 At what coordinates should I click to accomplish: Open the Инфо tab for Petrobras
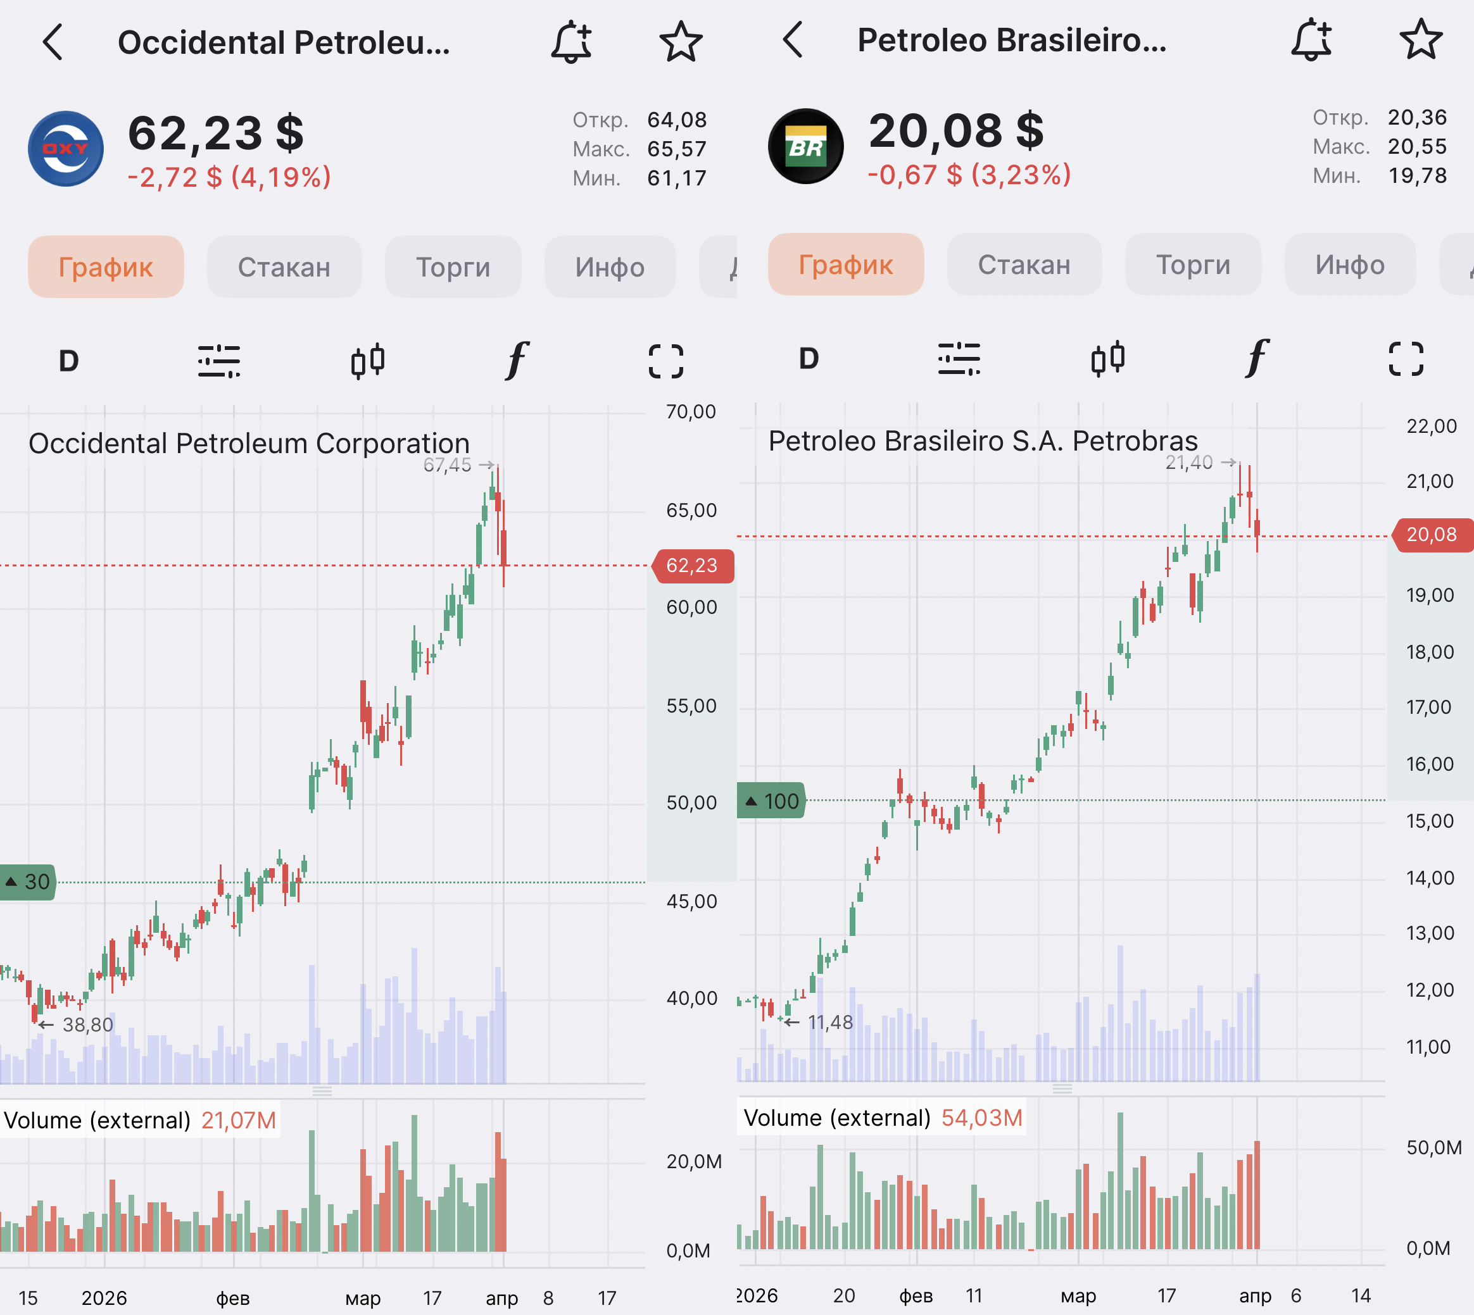point(1350,265)
